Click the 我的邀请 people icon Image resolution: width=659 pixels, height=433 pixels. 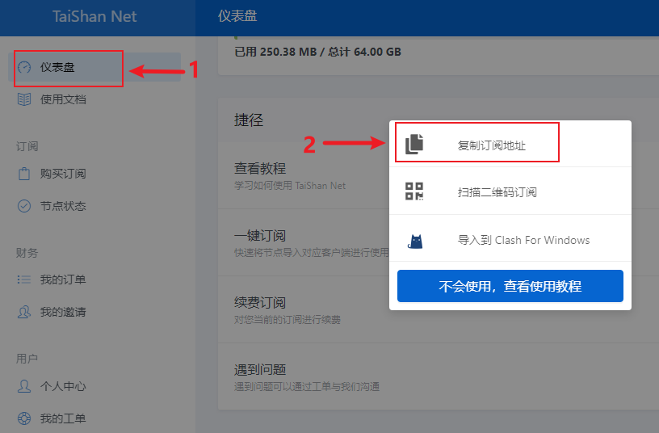click(x=24, y=312)
